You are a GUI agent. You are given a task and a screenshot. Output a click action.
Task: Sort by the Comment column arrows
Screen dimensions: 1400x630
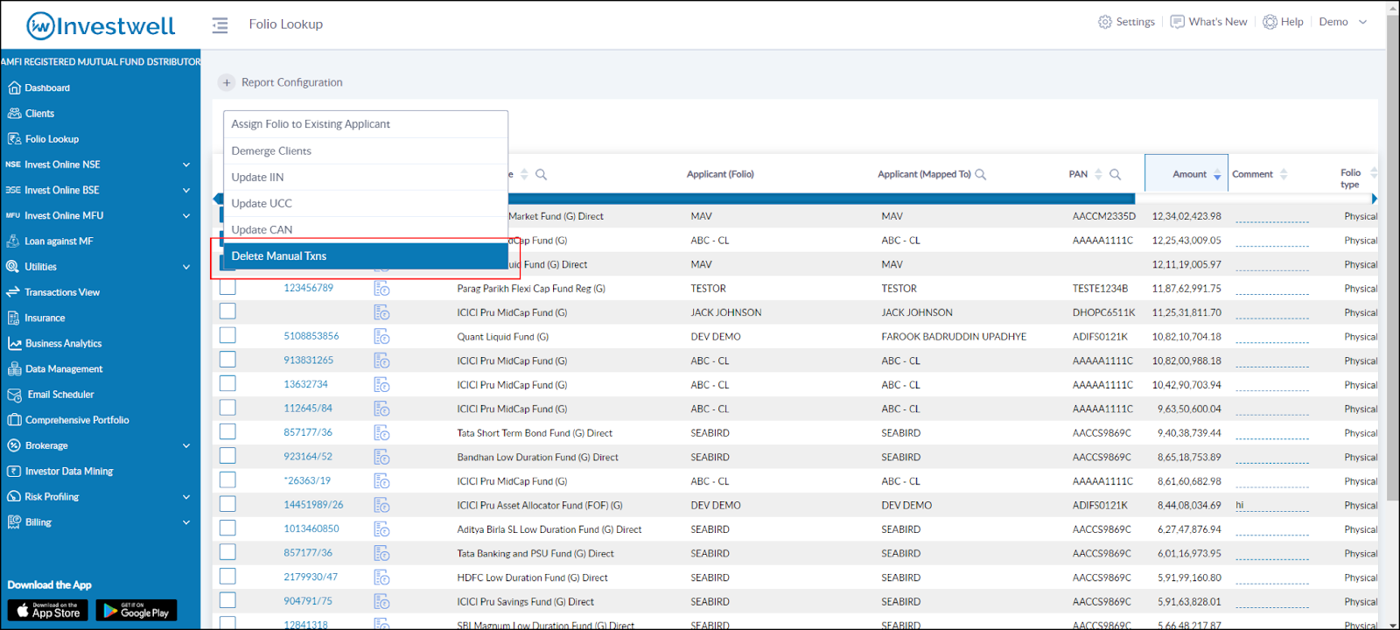1284,174
